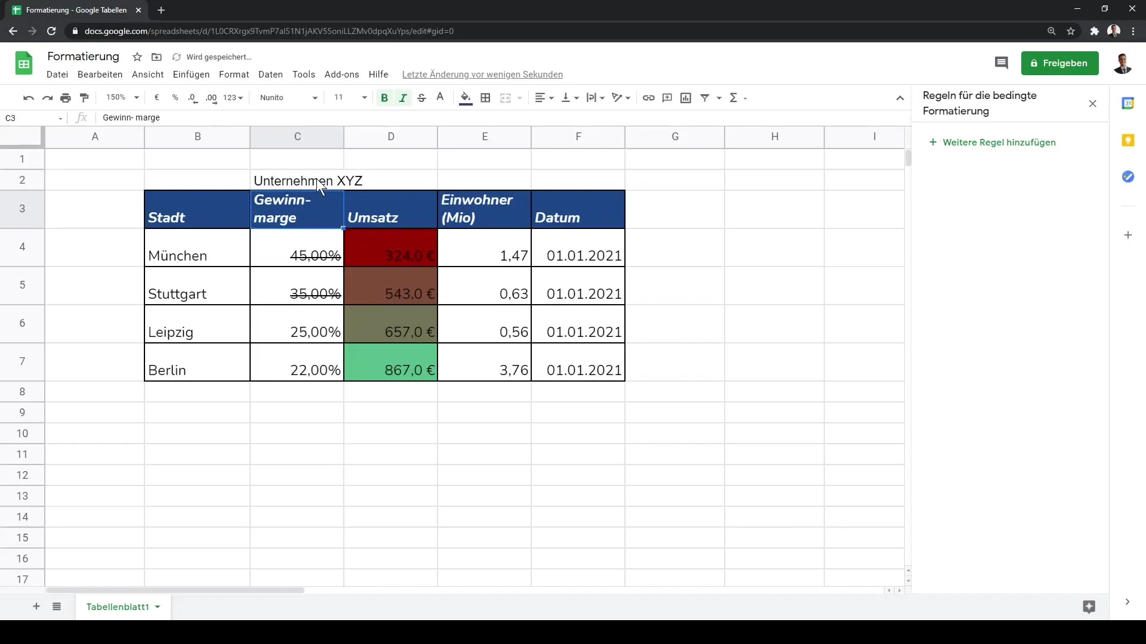Insert a comment from toolbar
This screenshot has width=1146, height=644.
667,98
